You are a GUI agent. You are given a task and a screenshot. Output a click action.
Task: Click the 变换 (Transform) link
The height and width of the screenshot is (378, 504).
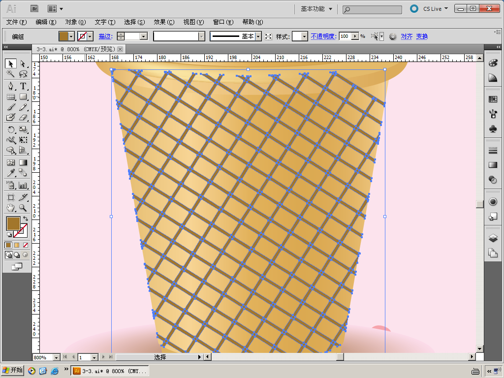[422, 36]
